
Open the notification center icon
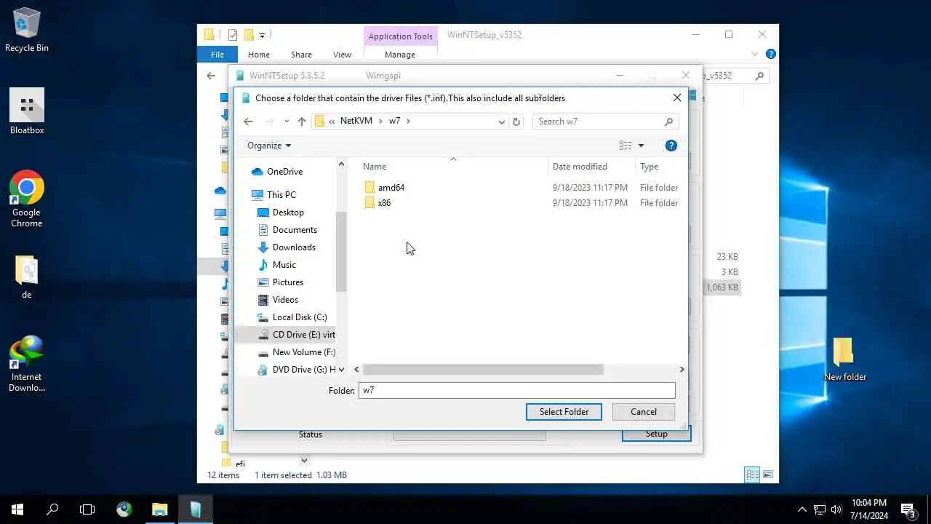[908, 509]
